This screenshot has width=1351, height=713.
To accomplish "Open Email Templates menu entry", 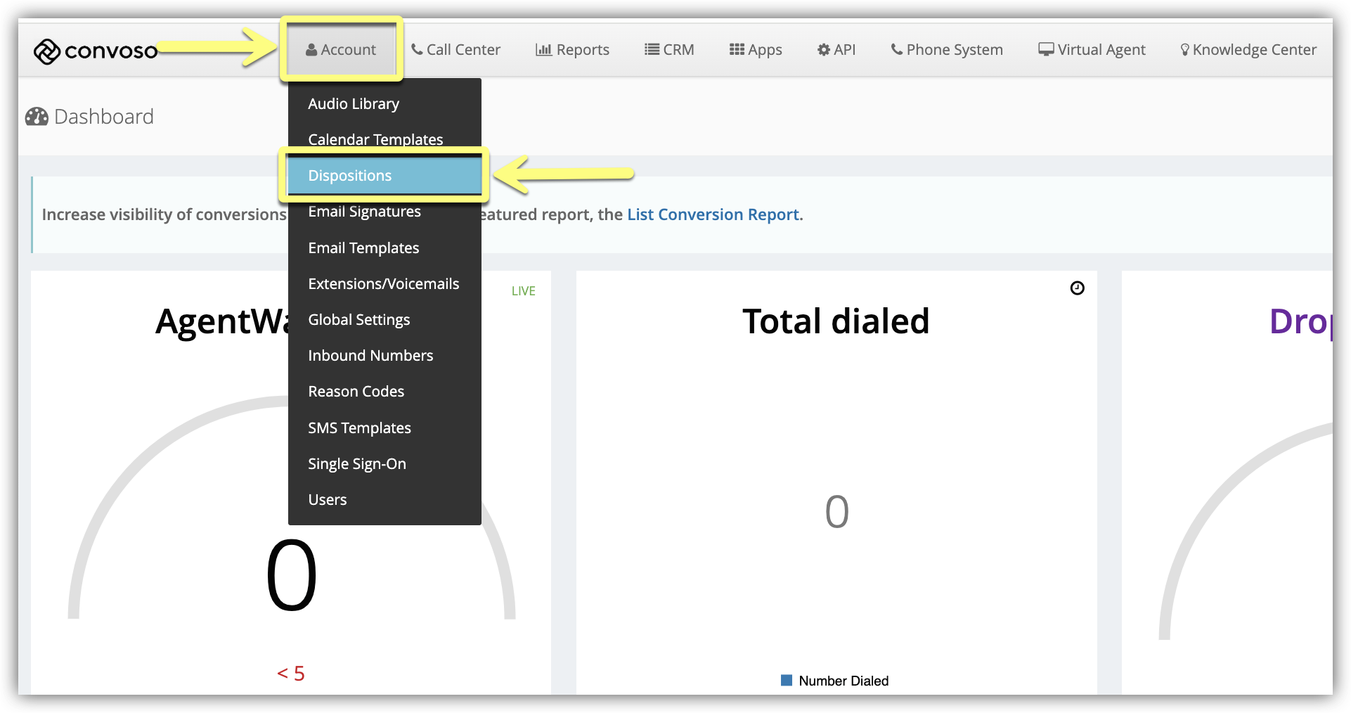I will (x=384, y=248).
